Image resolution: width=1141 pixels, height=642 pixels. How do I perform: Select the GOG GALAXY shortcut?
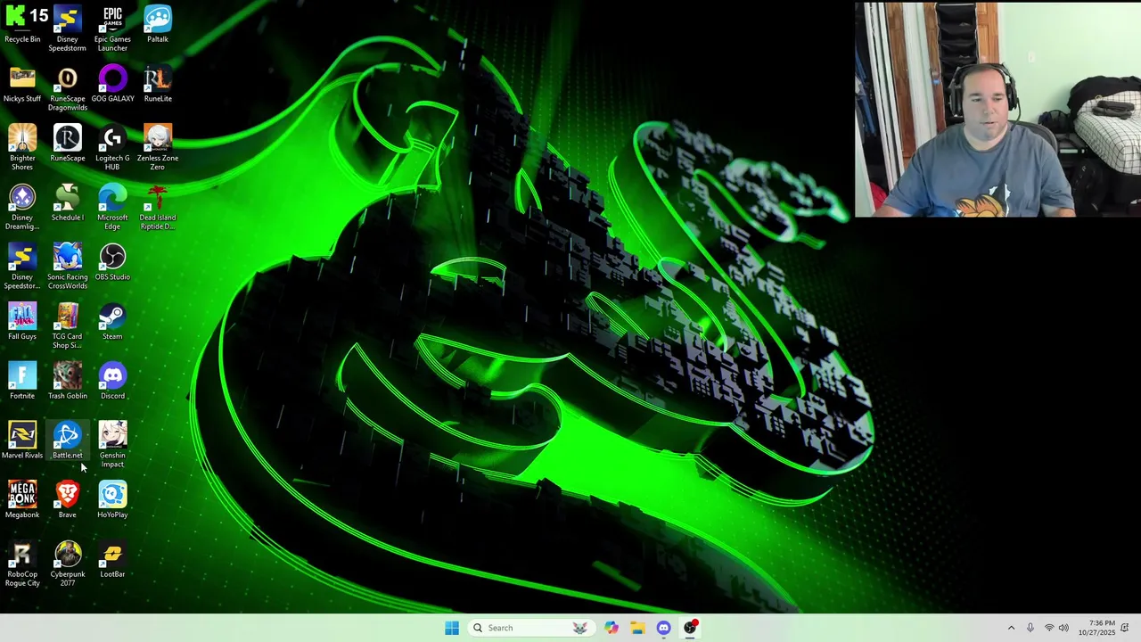[x=112, y=84]
